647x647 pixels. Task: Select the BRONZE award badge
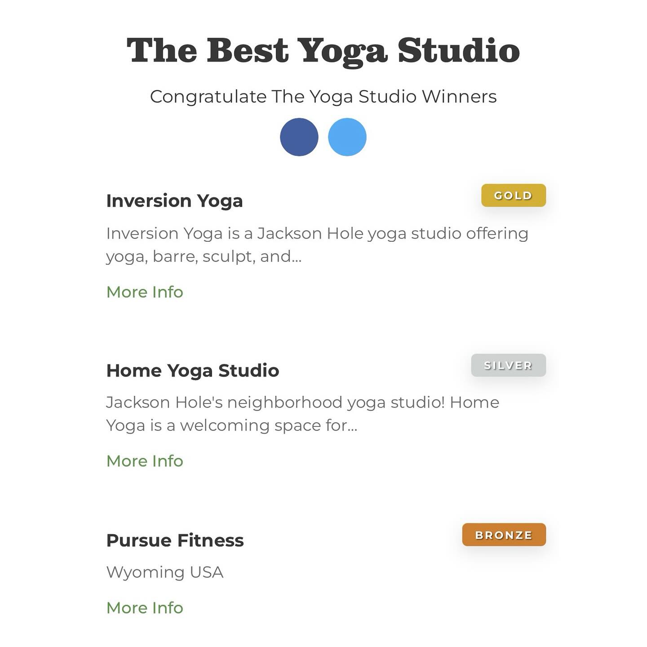504,535
